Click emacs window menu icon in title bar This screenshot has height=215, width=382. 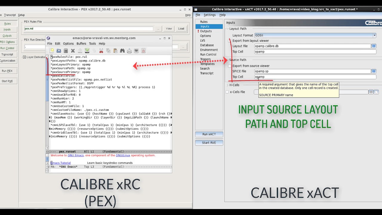click(x=48, y=38)
